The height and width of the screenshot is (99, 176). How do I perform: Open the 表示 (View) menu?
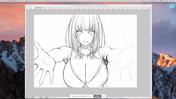54,1
